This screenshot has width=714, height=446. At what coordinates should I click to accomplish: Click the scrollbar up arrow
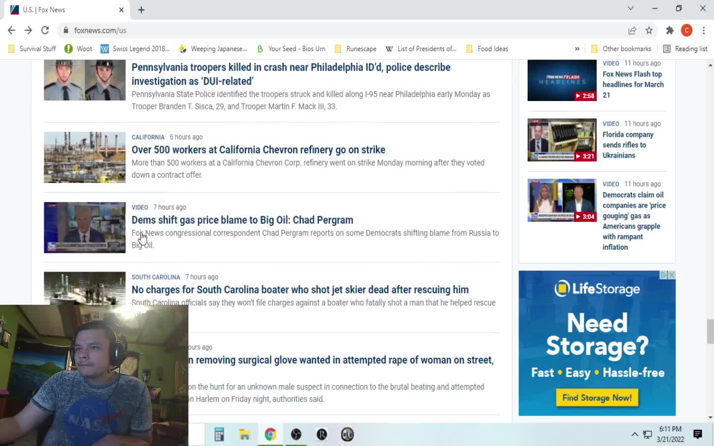pos(710,65)
